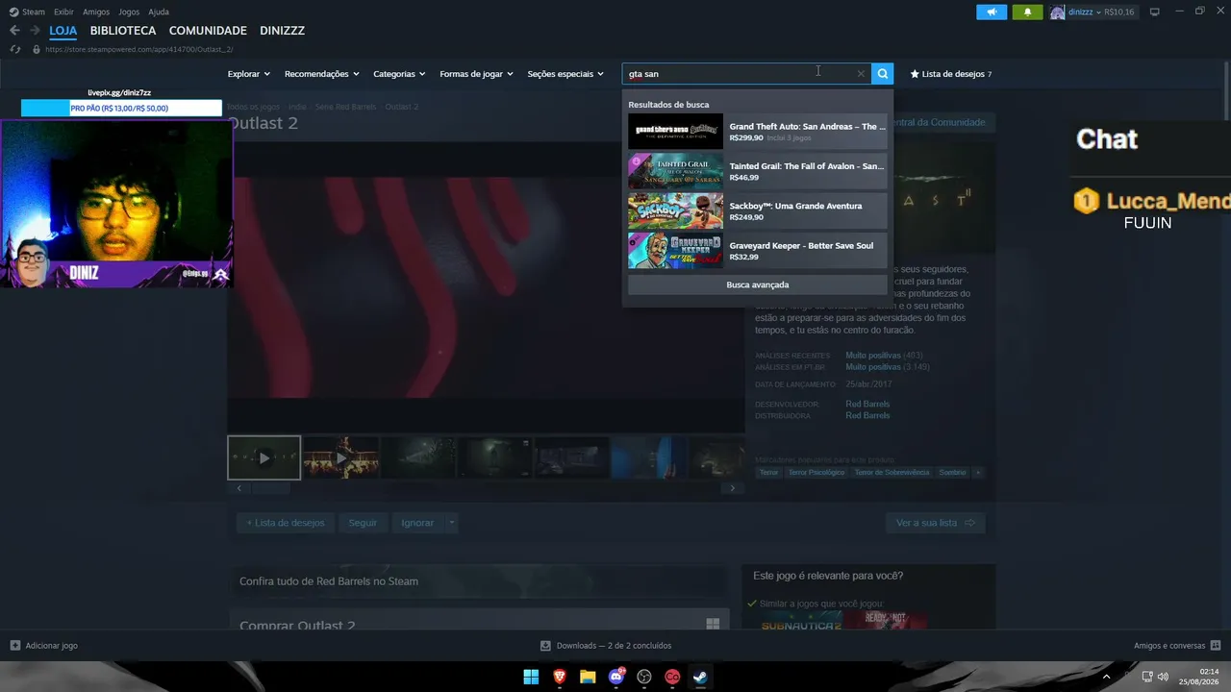Add Outlast 2 to Lista de desejos

(x=285, y=523)
